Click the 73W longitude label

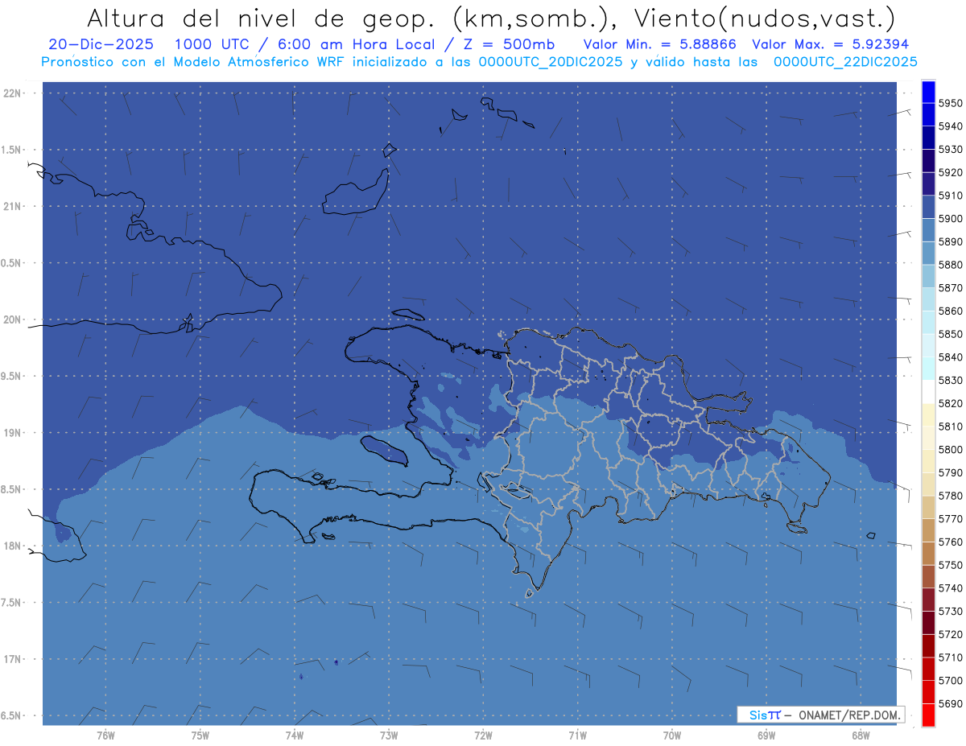click(x=389, y=735)
